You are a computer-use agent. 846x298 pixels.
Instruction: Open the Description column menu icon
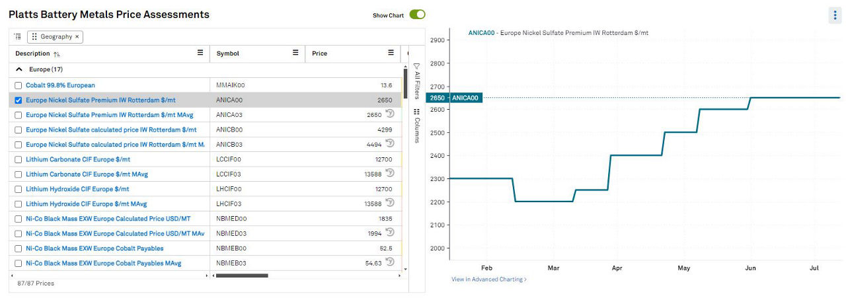click(200, 53)
